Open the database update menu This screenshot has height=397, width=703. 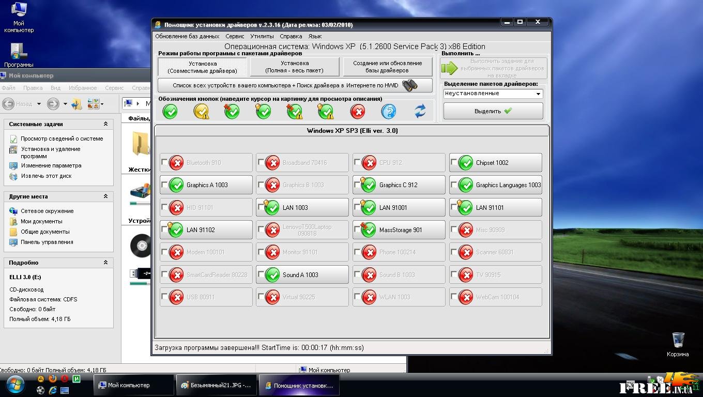(x=187, y=36)
